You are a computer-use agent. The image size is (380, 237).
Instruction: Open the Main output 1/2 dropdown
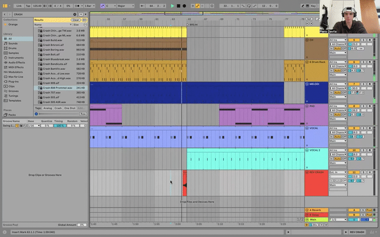(338, 220)
